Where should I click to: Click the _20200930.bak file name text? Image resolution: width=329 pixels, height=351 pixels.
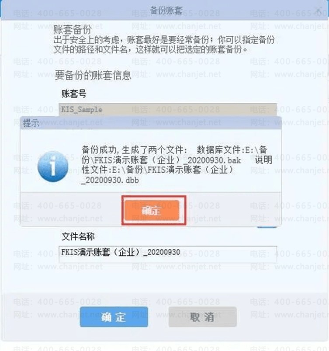click(214, 160)
